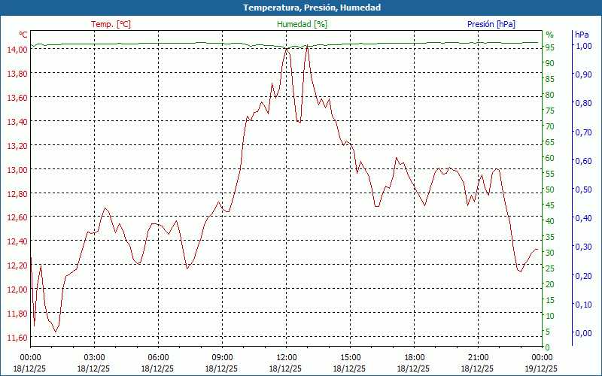
Task: Click the 1,00 pressure axis tick label
Action: pos(583,46)
